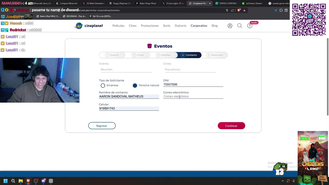Screen dimensions: 329x185
Task: Open the DECOKASA bookmark
Action: (x=74, y=16)
